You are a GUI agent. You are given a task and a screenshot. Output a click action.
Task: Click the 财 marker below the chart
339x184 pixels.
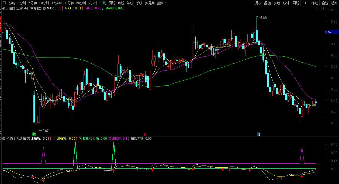point(258,134)
